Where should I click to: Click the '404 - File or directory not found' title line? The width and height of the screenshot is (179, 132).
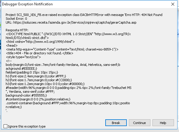40,53
